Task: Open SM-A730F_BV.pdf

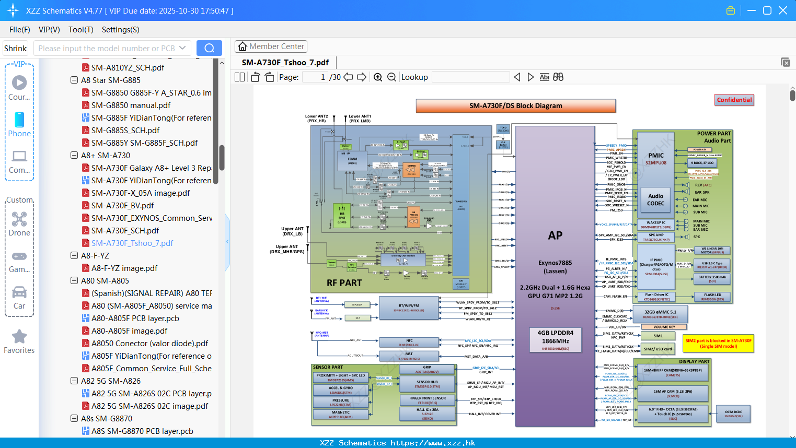Action: 123,205
